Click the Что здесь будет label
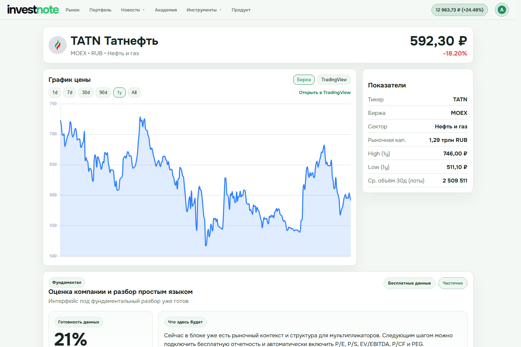 pos(185,322)
